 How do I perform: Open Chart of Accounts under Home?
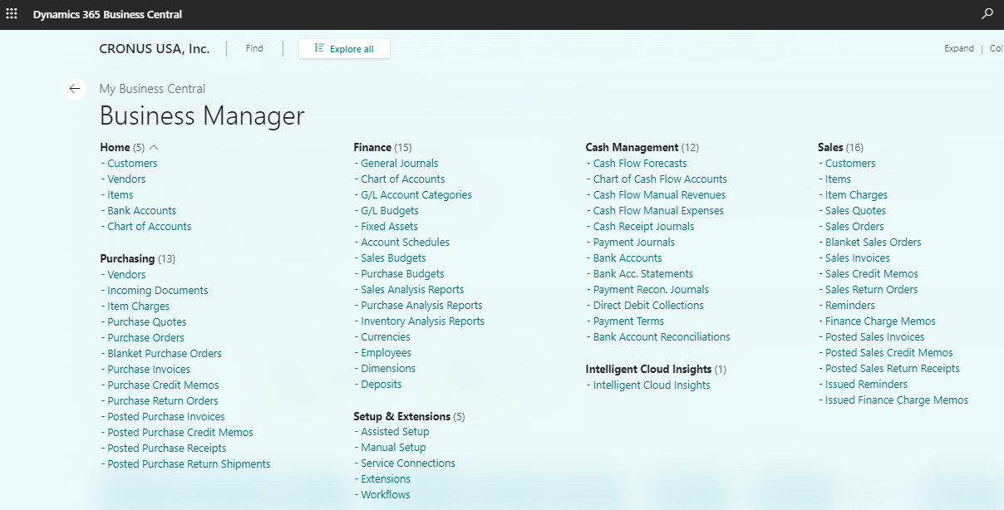pos(149,227)
